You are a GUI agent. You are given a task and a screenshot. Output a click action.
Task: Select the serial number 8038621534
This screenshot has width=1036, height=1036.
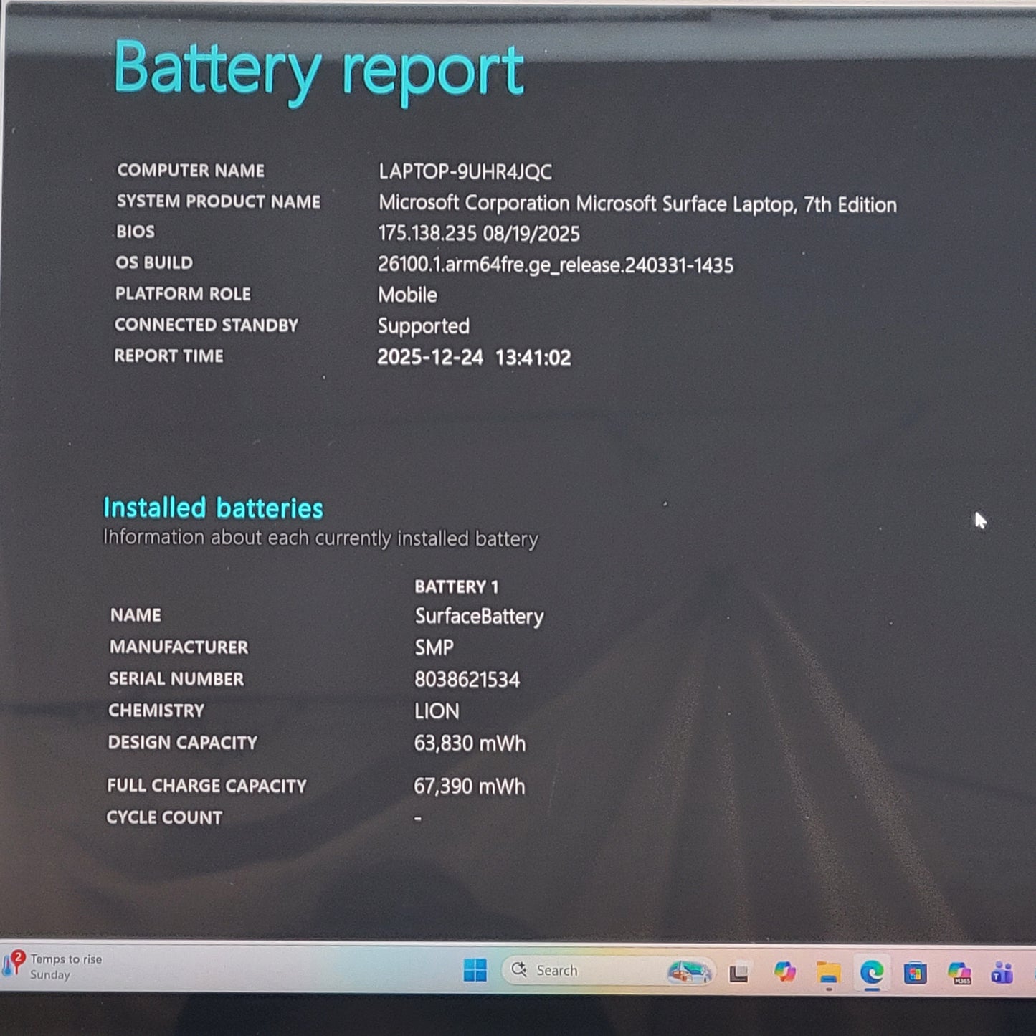468,680
